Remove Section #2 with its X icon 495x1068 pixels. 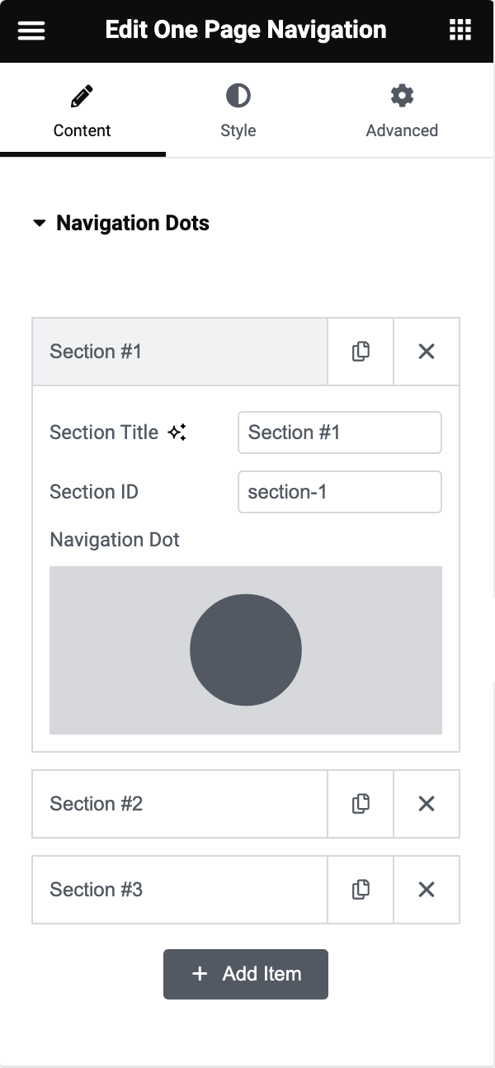(427, 803)
